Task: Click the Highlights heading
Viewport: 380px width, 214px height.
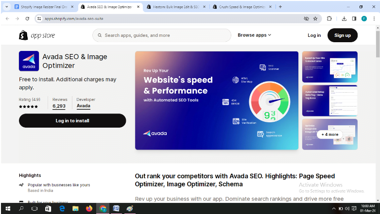Action: click(x=30, y=175)
